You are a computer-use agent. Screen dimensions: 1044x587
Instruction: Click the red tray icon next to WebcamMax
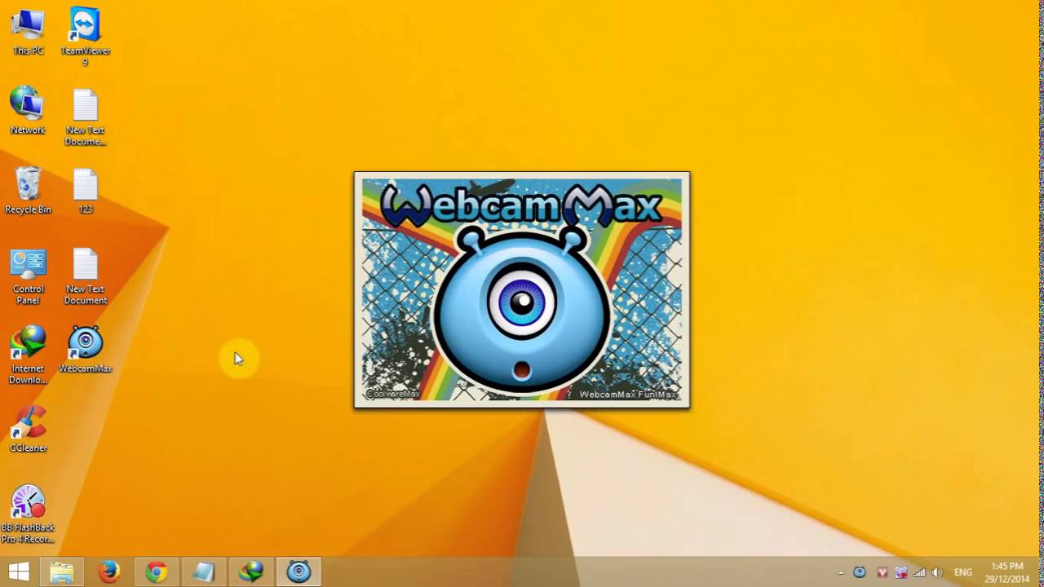point(881,572)
